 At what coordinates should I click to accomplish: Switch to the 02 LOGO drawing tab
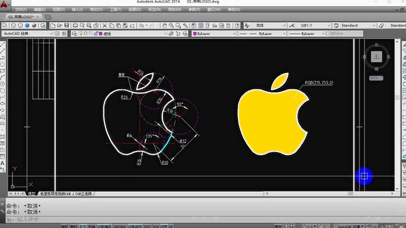(x=22, y=16)
